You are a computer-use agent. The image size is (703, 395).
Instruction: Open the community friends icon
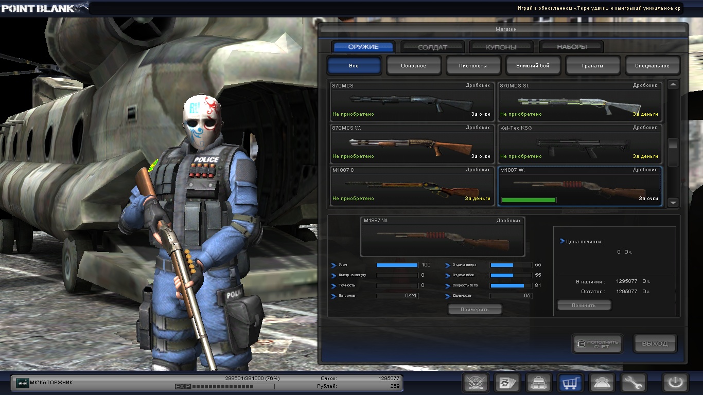coord(602,383)
